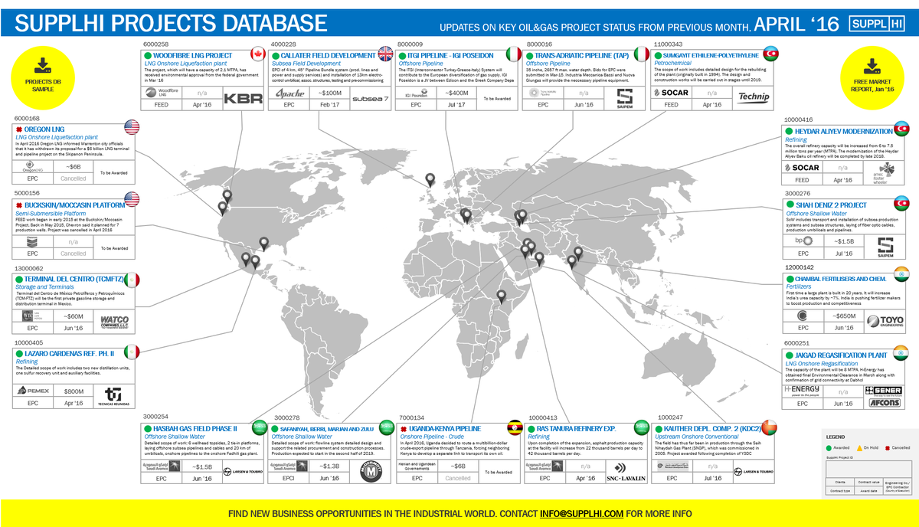Click the Italy flag on ITGI Pipeline card
919x527 pixels.
pos(515,54)
